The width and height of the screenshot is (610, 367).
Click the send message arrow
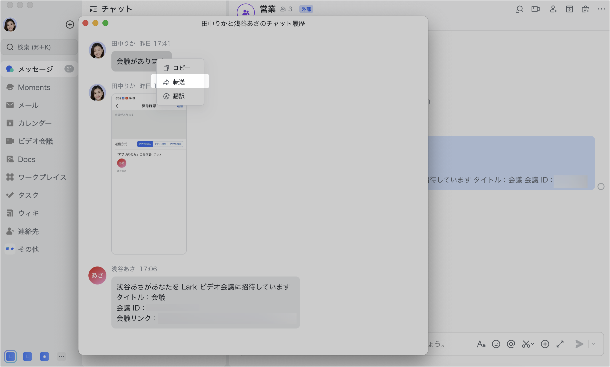click(x=579, y=344)
